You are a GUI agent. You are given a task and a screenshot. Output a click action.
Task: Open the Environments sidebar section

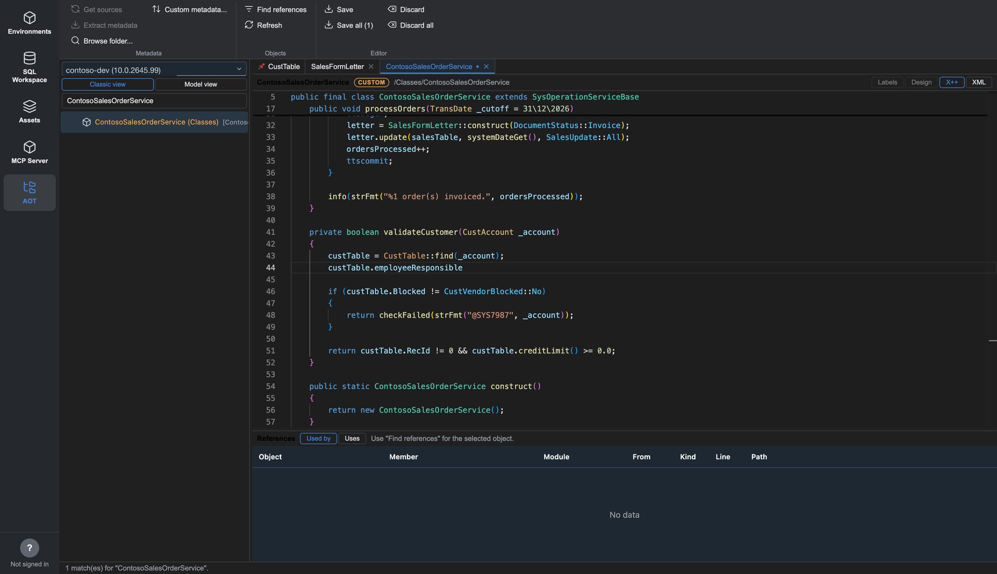(x=30, y=23)
